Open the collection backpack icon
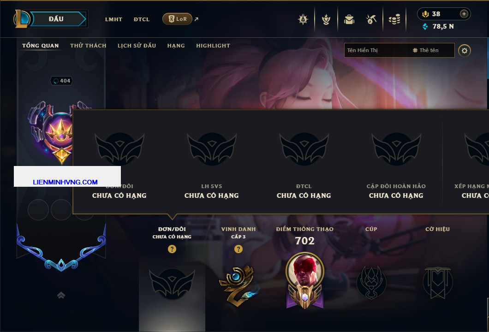Viewport: 489px width, 332px height. pos(349,20)
